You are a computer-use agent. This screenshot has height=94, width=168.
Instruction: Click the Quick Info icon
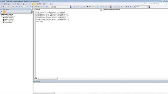(x=79, y=7)
